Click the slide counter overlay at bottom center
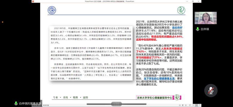This screenshot has height=107, width=233. 116,104
